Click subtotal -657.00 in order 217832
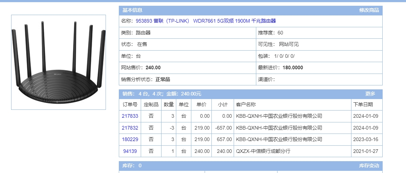This screenshot has height=173, width=406. pyautogui.click(x=223, y=128)
